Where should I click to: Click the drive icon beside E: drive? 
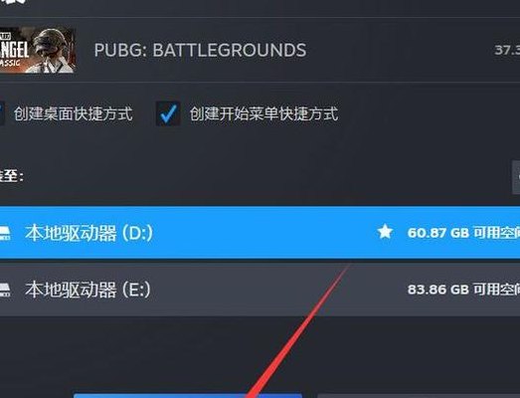pos(5,291)
